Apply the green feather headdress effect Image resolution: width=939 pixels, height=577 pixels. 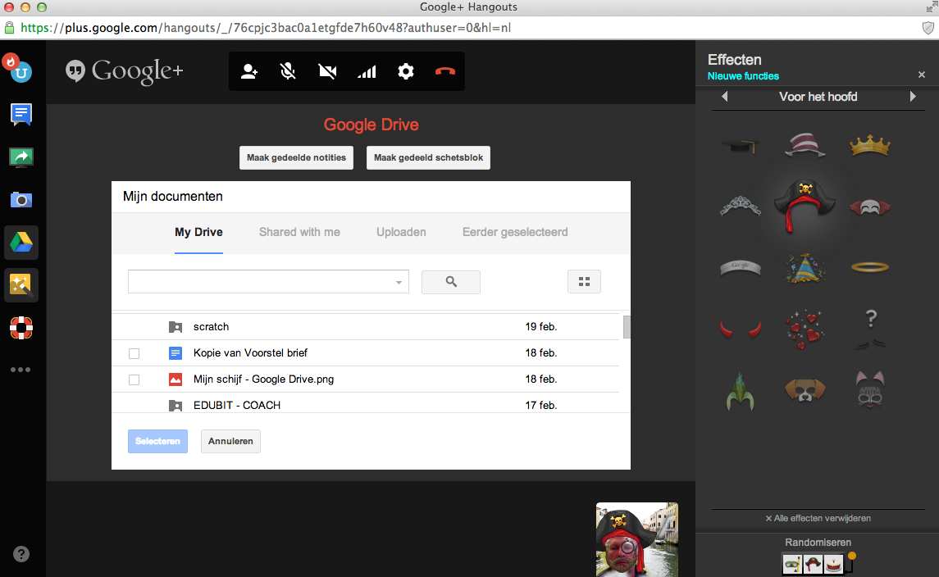tap(741, 391)
